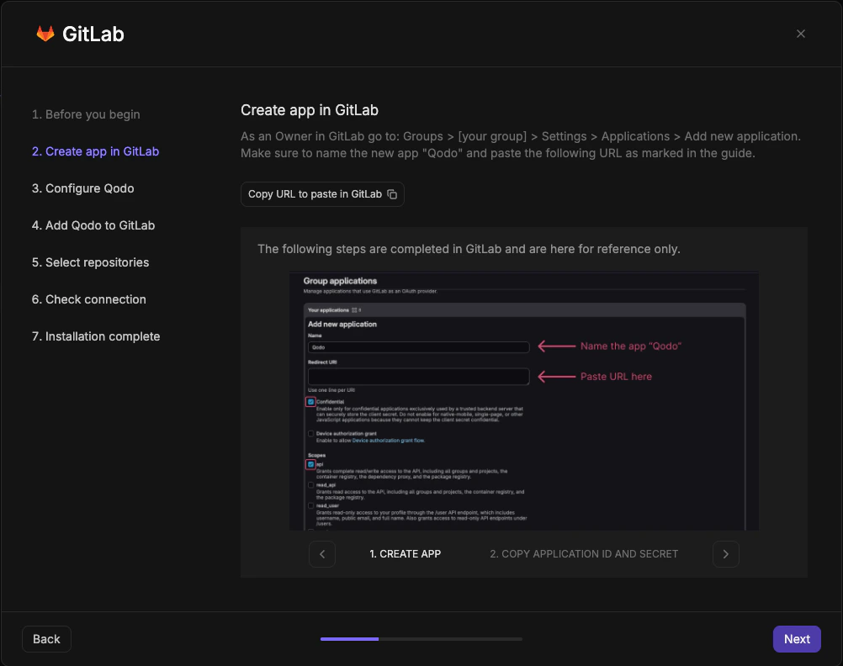Click the "Group applications" heading in guide
The width and height of the screenshot is (843, 666).
pos(341,281)
